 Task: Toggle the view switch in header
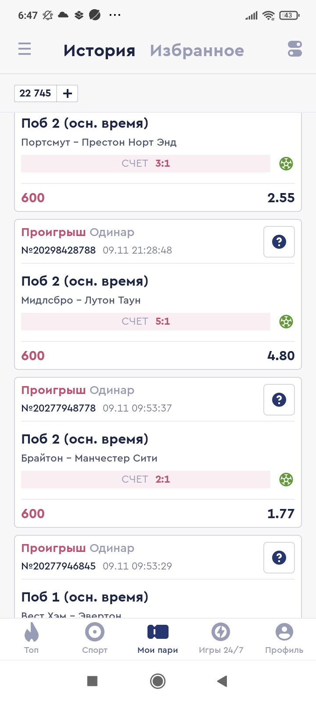point(295,49)
